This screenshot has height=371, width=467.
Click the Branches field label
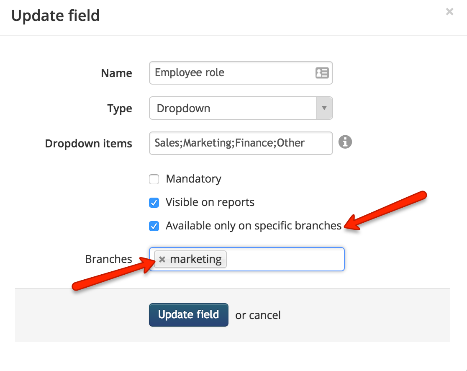coord(108,259)
